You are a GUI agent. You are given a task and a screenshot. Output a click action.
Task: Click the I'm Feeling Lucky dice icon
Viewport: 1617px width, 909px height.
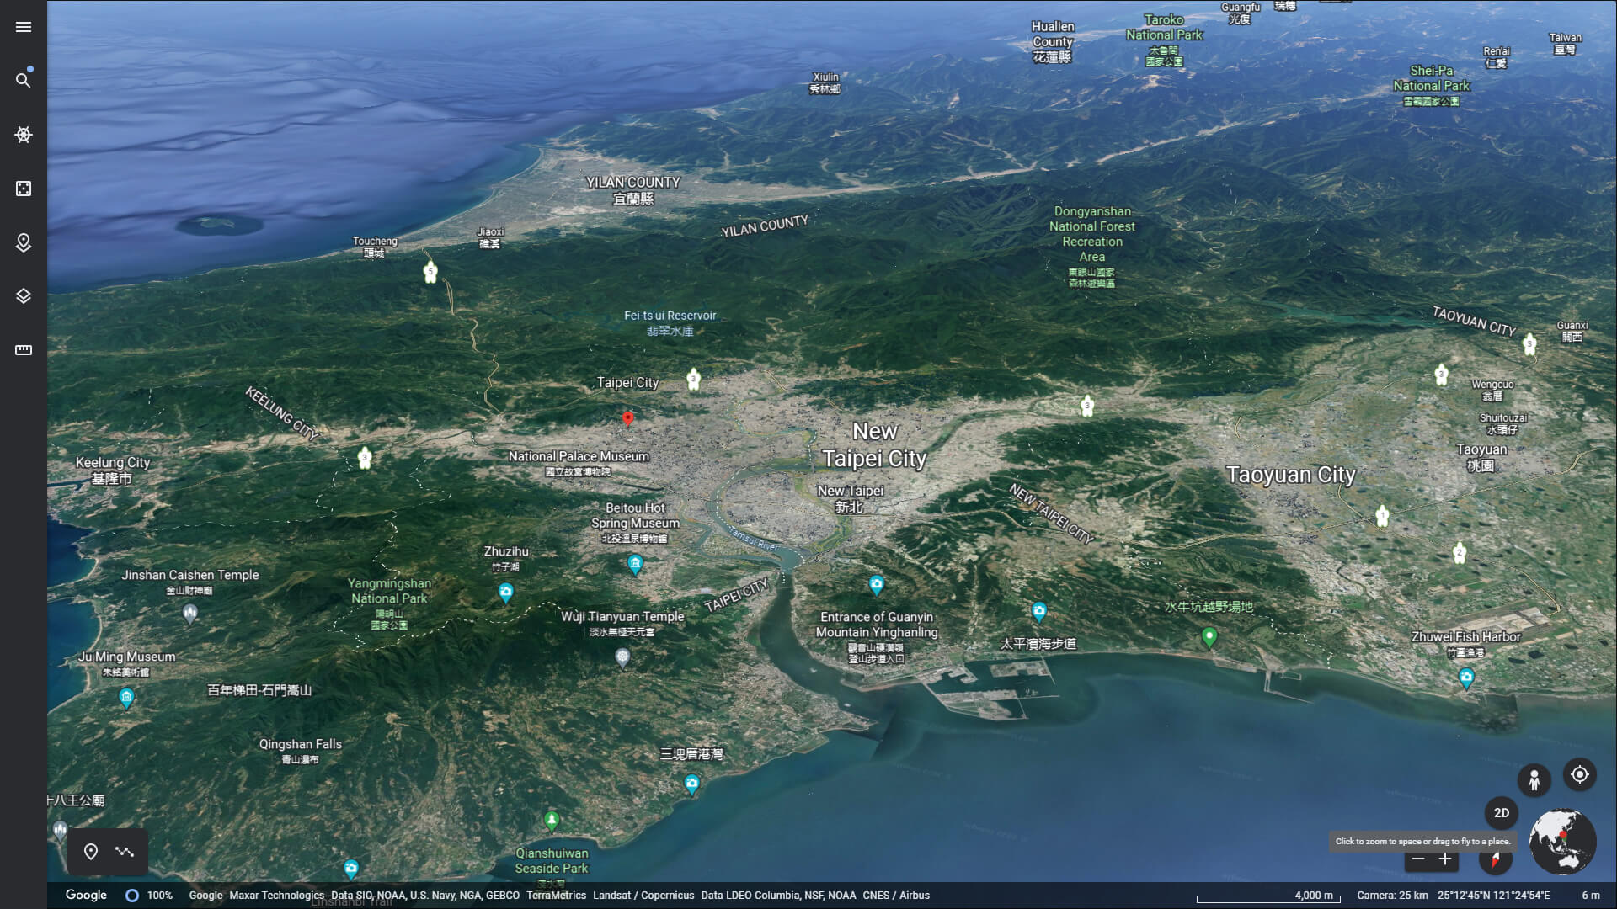click(24, 189)
